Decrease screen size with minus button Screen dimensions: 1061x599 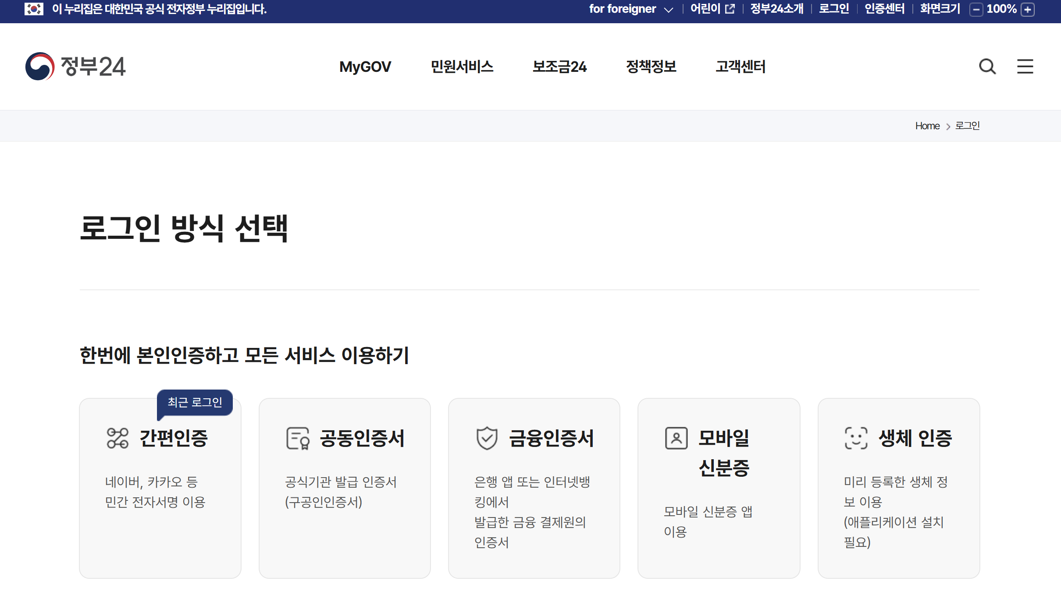point(976,10)
